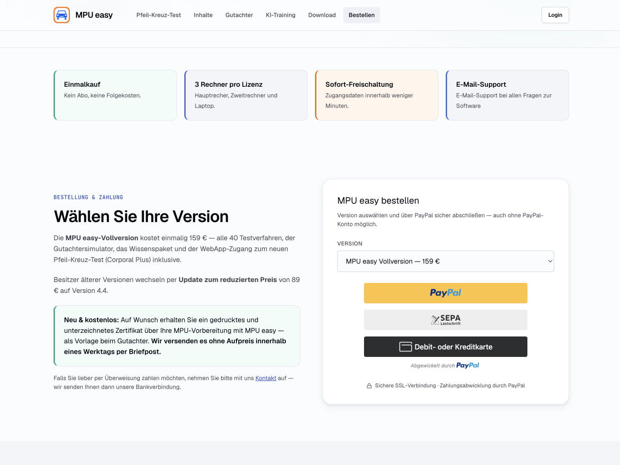The width and height of the screenshot is (620, 465).
Task: Select the Bestellen navigation tab
Action: click(362, 15)
